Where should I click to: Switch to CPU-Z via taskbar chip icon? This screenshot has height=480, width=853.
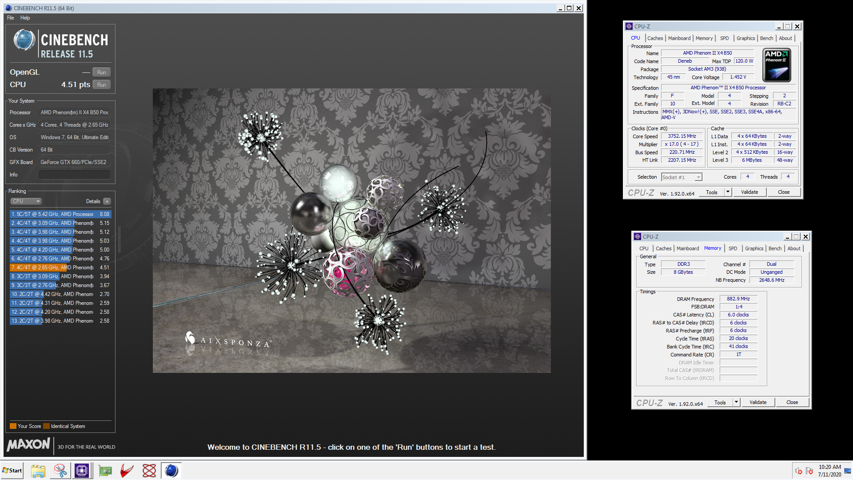(x=82, y=471)
